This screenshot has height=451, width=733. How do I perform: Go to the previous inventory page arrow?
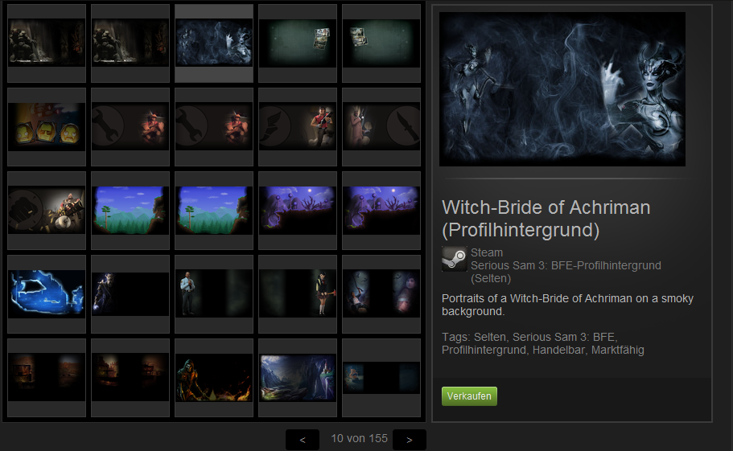303,439
